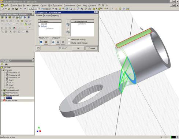The width and height of the screenshot is (179, 139).
Task: Click the help icon at dialog bottom-left
Action: coord(38,48)
